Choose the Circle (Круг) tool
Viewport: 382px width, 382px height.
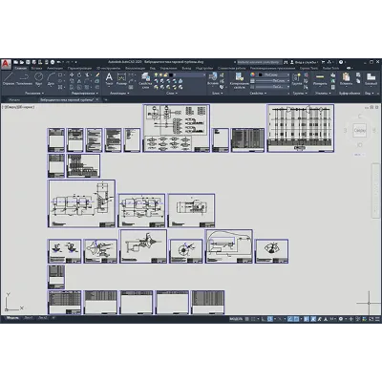[x=39, y=79]
